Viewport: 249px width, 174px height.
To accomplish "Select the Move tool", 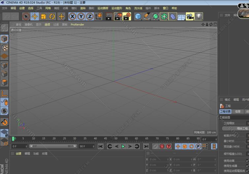I will [x=35, y=16].
